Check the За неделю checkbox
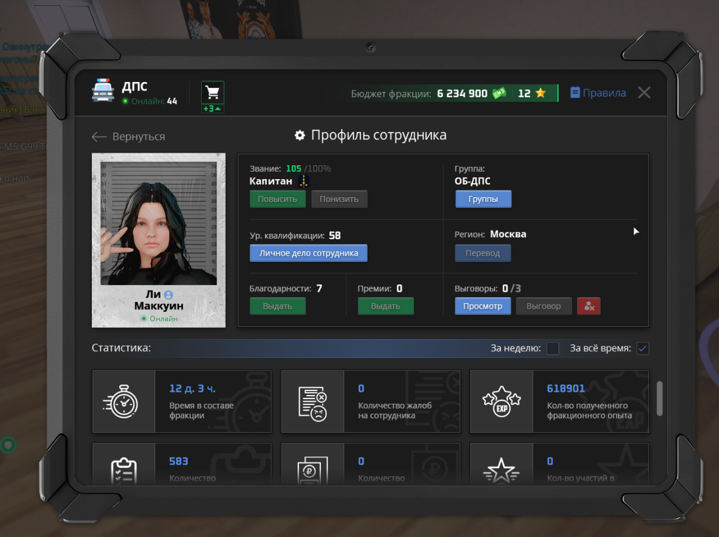The width and height of the screenshot is (719, 537). pos(553,348)
